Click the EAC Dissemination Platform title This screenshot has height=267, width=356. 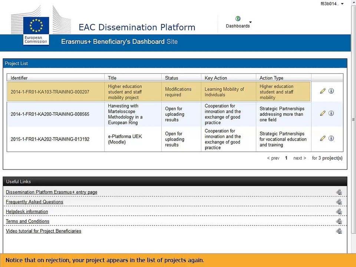pyautogui.click(x=137, y=27)
